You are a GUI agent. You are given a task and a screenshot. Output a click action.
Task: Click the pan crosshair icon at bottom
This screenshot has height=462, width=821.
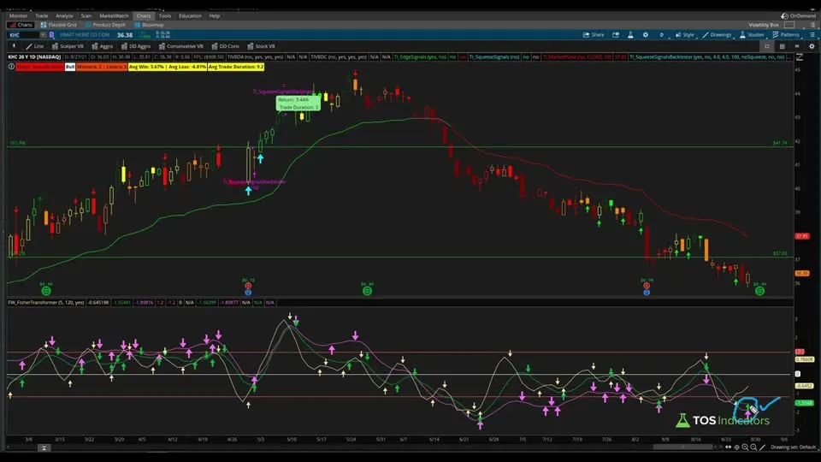736,447
